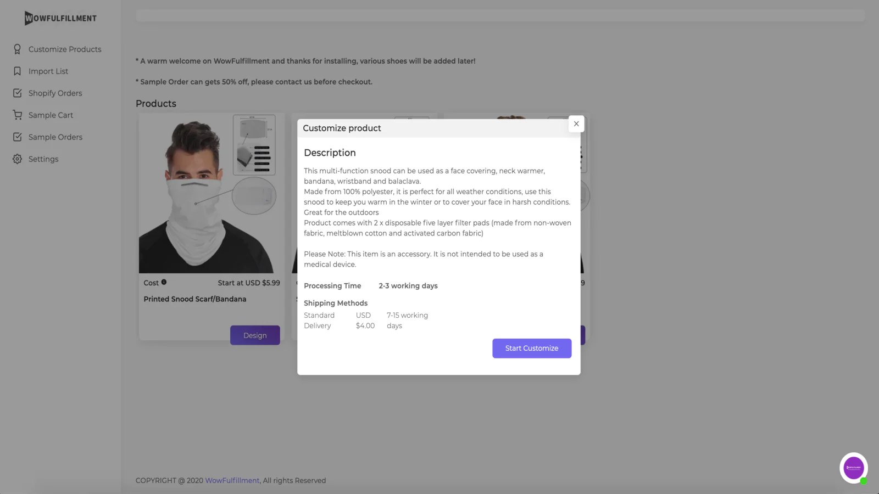879x494 pixels.
Task: Click the Start Customize button
Action: tap(532, 349)
